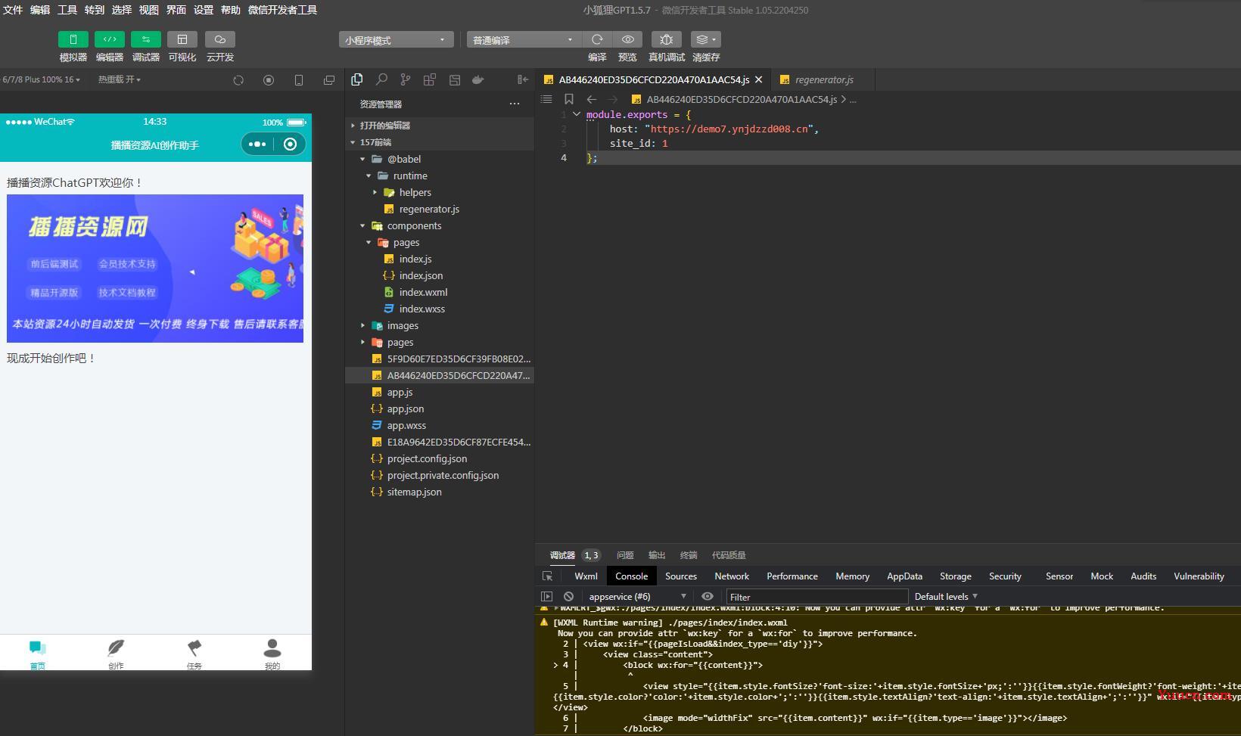Open app.json in file tree
The image size is (1241, 736).
click(406, 408)
